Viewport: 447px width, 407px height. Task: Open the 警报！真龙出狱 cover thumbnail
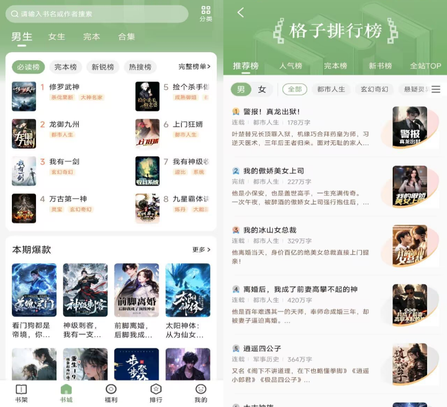(409, 127)
